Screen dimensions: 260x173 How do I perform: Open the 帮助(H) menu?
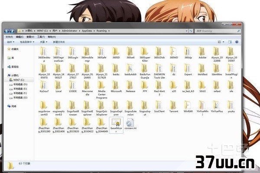(x=52, y=37)
